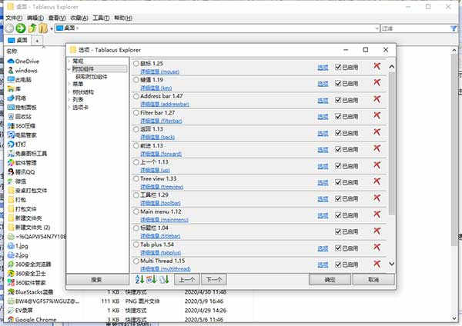Screen dimensions: 462x326
Task: Click the new tab plus button
Action: [37, 41]
